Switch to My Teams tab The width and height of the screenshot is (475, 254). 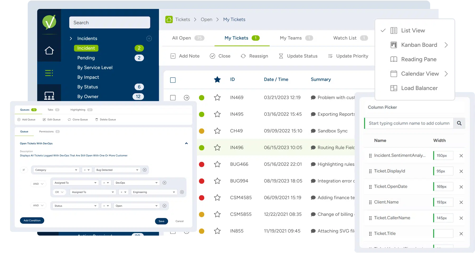[296, 38]
